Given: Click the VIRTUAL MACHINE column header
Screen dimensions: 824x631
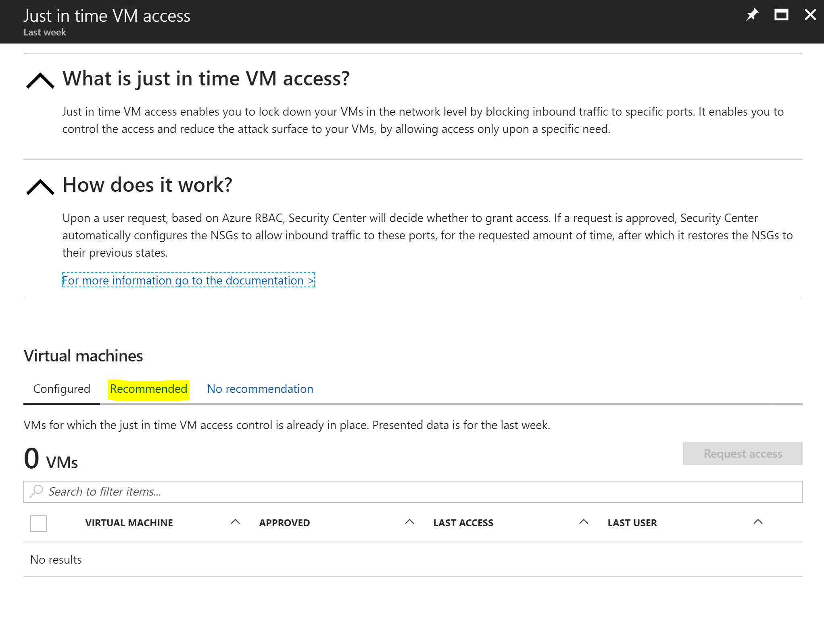Looking at the screenshot, I should point(129,523).
